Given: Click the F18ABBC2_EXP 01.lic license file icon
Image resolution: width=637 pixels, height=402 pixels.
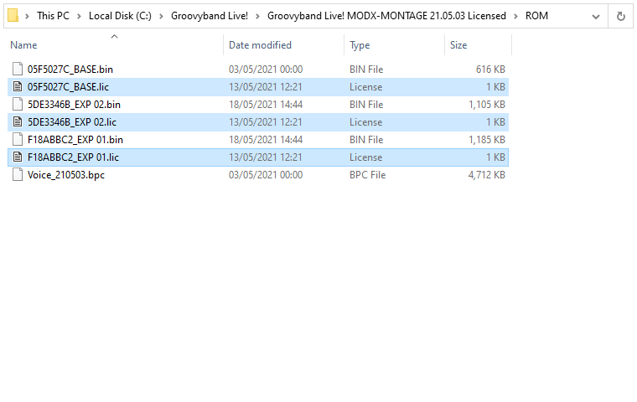Looking at the screenshot, I should [18, 157].
